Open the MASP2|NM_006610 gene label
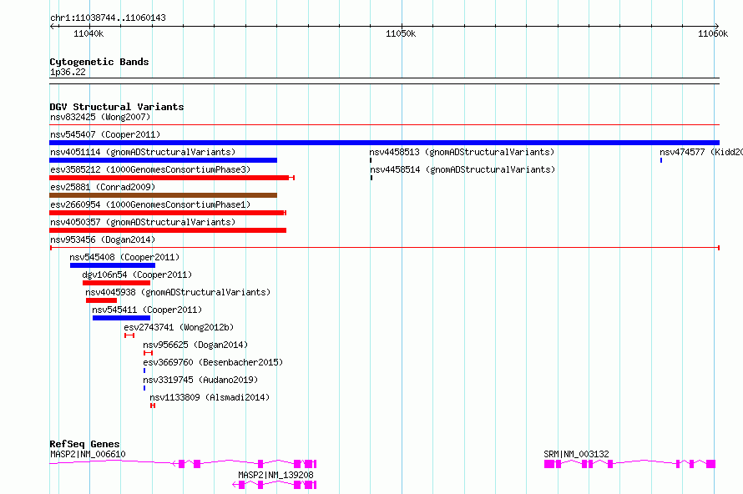The width and height of the screenshot is (743, 494). [88, 454]
